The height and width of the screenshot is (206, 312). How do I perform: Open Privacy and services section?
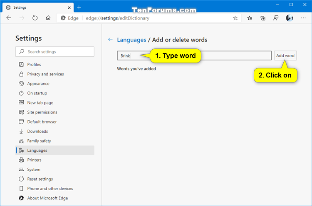(x=54, y=74)
